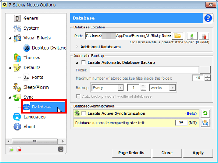Increase maximum stored backup files
This screenshot has height=163, width=218.
pyautogui.click(x=207, y=76)
